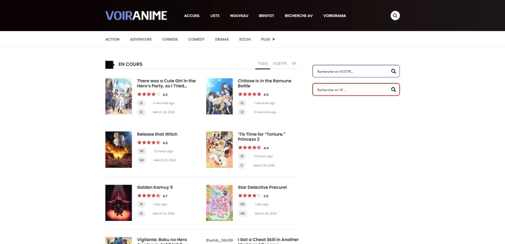
Task: Click the rating value 4.9
Action: pyautogui.click(x=266, y=95)
